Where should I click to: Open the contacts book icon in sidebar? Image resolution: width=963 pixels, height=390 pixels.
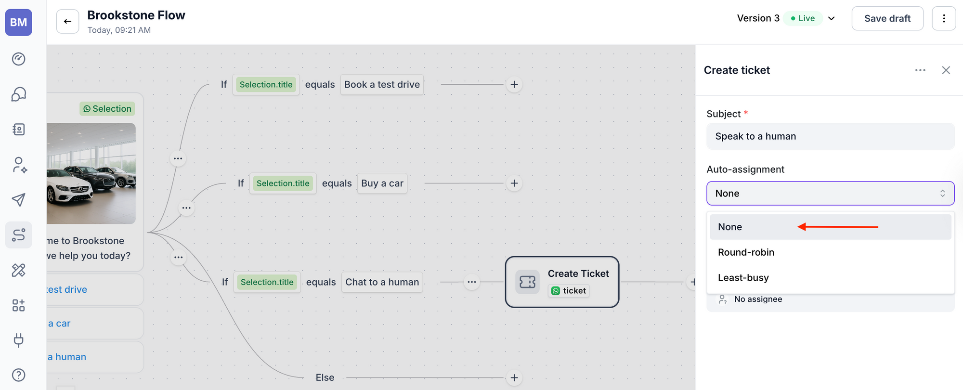18,130
